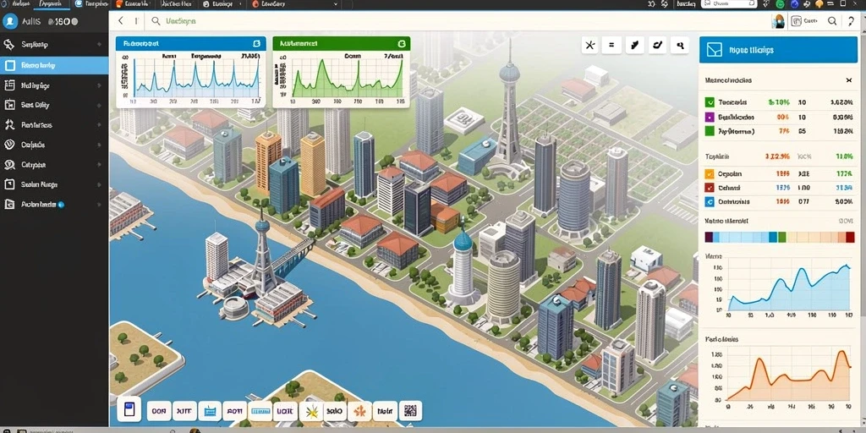Click the green segment in the color scale bar
The width and height of the screenshot is (866, 433).
[x=781, y=237]
